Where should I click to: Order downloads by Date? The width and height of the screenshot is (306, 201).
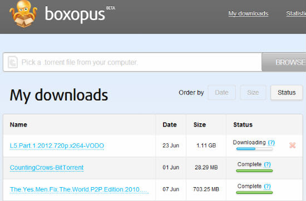point(221,93)
